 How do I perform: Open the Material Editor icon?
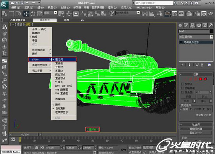[189, 14]
